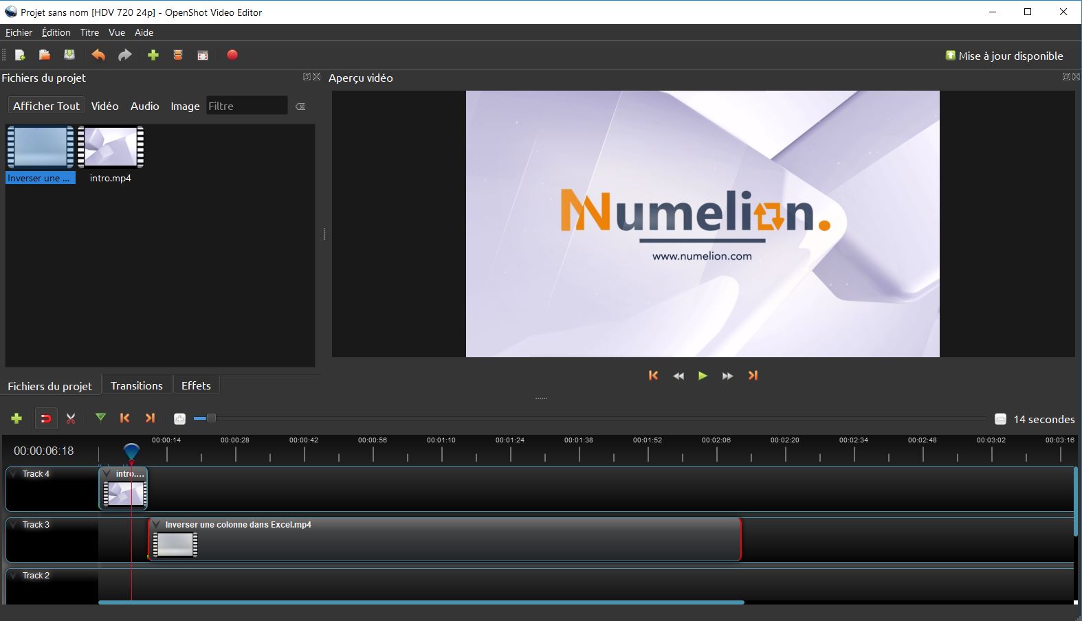Screen dimensions: 1082x621
Task: Open the Fichier menu
Action: click(x=19, y=32)
